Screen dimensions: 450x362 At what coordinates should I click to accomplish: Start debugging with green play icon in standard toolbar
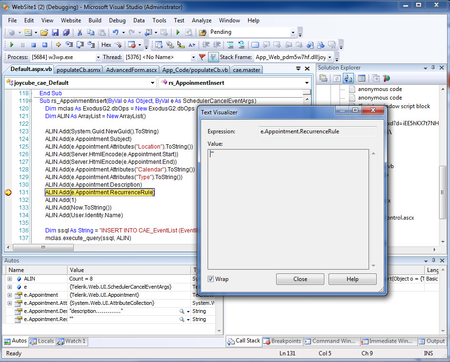click(x=178, y=32)
